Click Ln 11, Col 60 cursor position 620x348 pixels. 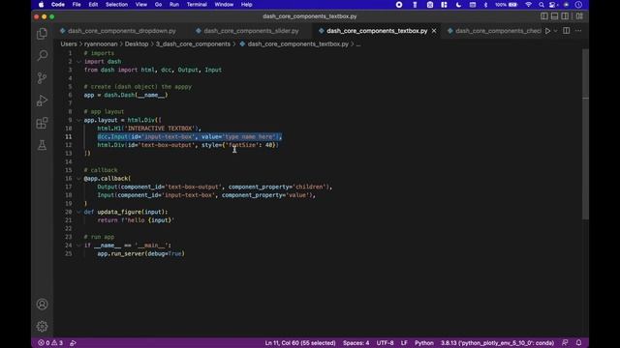[x=300, y=343]
